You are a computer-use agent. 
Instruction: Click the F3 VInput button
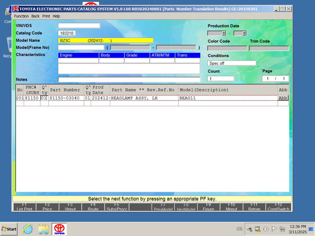(70, 207)
